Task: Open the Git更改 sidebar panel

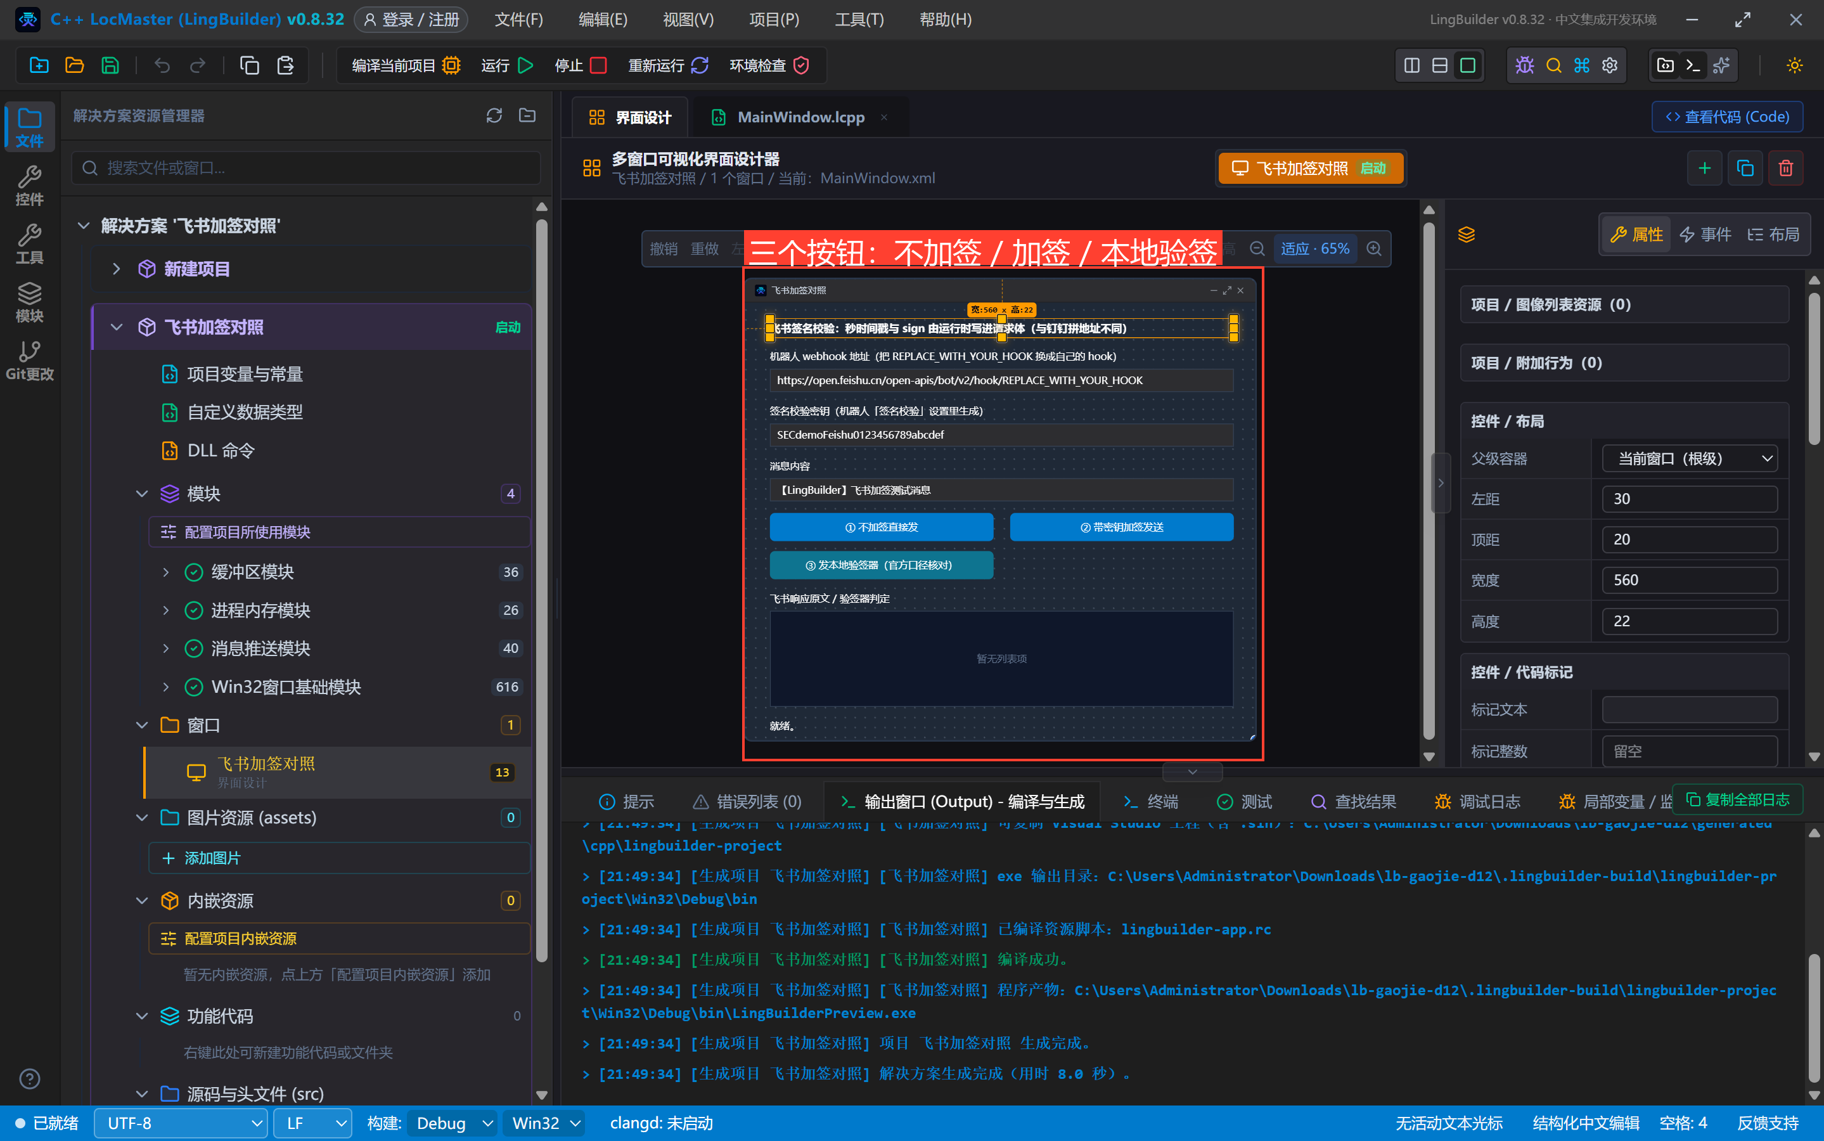Action: click(29, 360)
